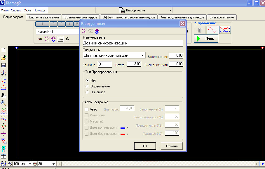Image resolution: width=265 pixels, height=169 pixels.
Task: Open the dropdown arrow next to value 20
Action: pyautogui.click(x=54, y=164)
